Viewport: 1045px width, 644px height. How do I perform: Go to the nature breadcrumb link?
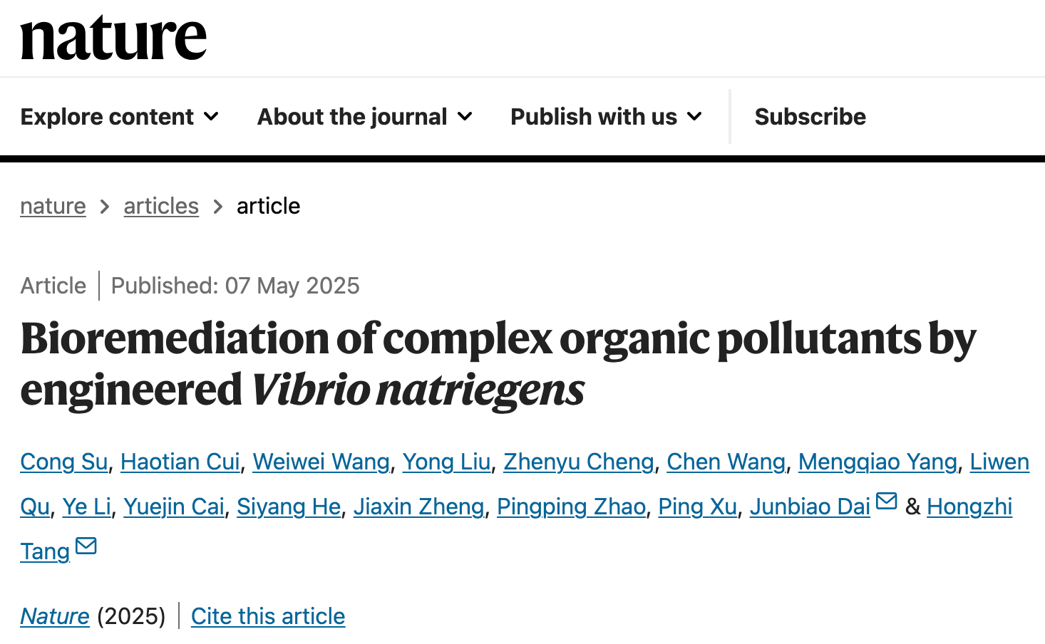(53, 207)
